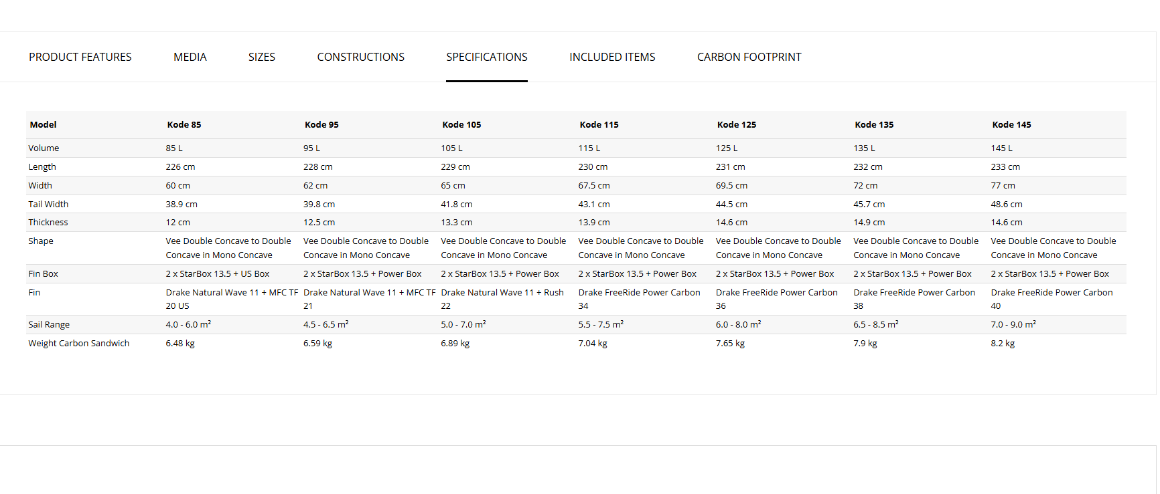Select the 231 cm length value
The image size is (1160, 494).
(x=730, y=166)
